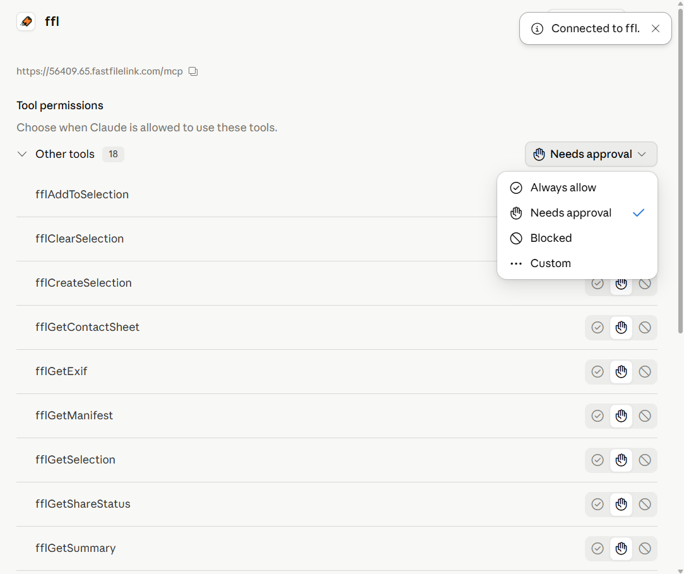Click the fflGetSummary tool name
Viewport: 684px width, 574px height.
tap(76, 548)
